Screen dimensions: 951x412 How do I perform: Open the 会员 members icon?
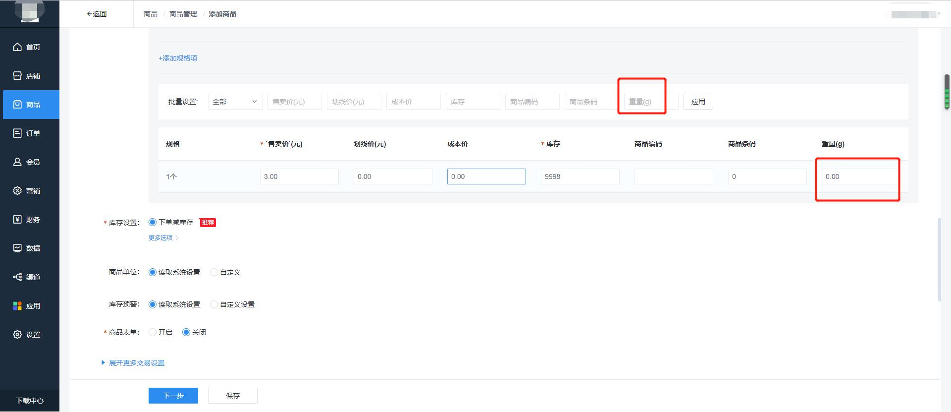tap(17, 162)
